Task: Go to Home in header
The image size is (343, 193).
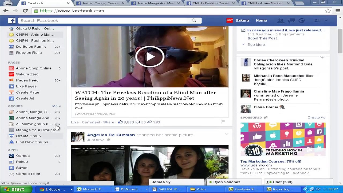Action: [261, 20]
